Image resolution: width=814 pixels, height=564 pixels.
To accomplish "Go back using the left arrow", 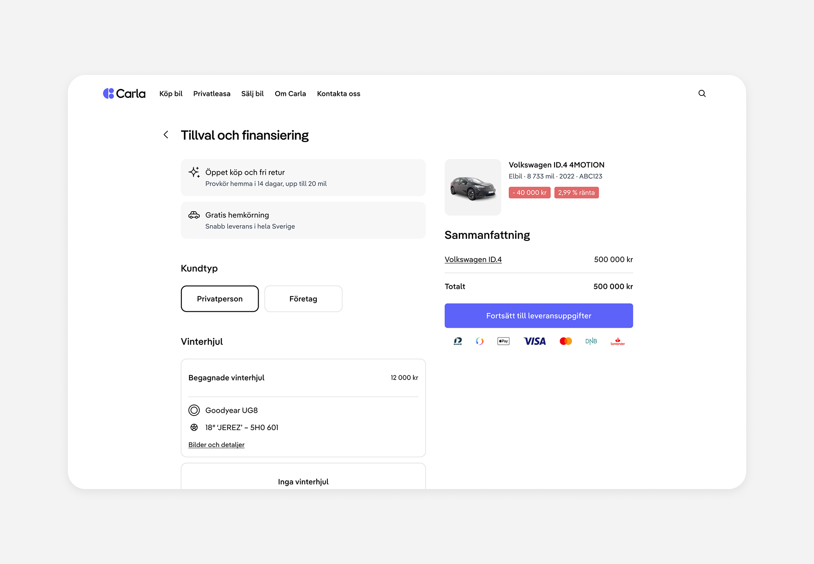I will [x=166, y=135].
